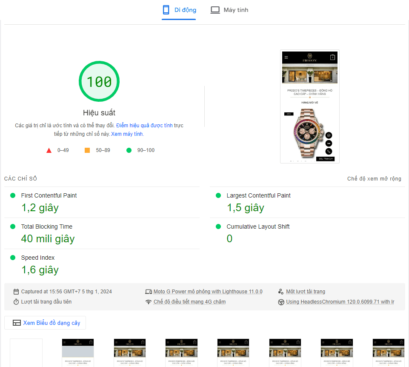Image resolution: width=409 pixels, height=367 pixels.
Task: Open the large Frodo's mobile page screenshot
Action: (x=309, y=106)
